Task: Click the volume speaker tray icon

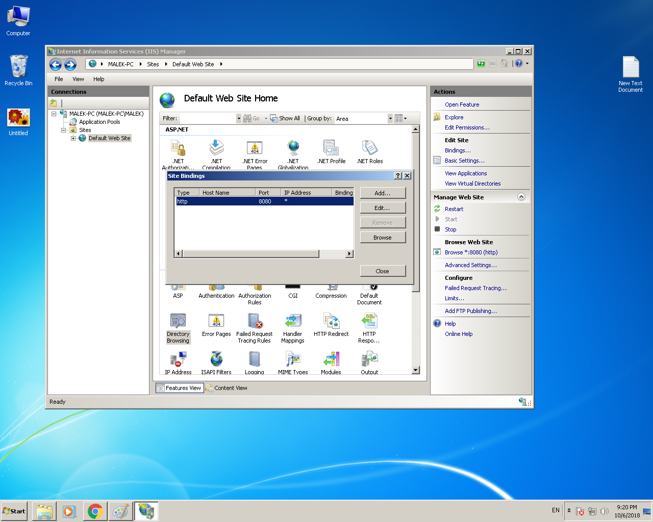Action: coord(605,511)
